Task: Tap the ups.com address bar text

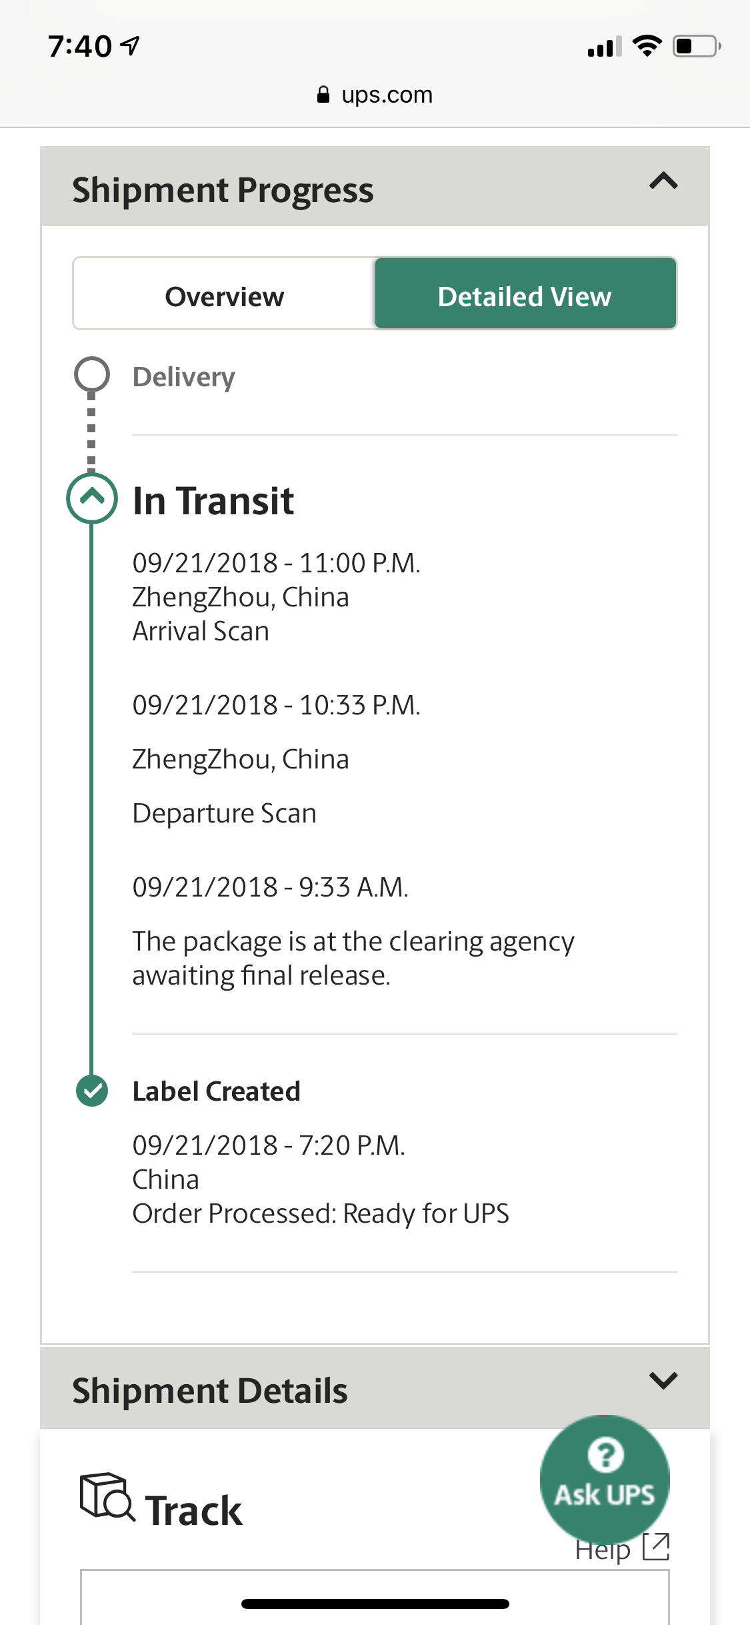Action: 387,95
